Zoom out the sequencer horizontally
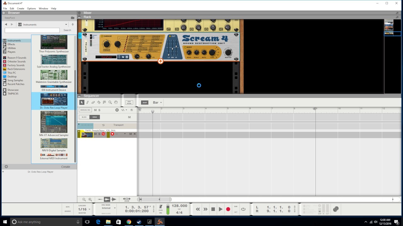Viewport: 403px width, 226px height. tap(84, 199)
